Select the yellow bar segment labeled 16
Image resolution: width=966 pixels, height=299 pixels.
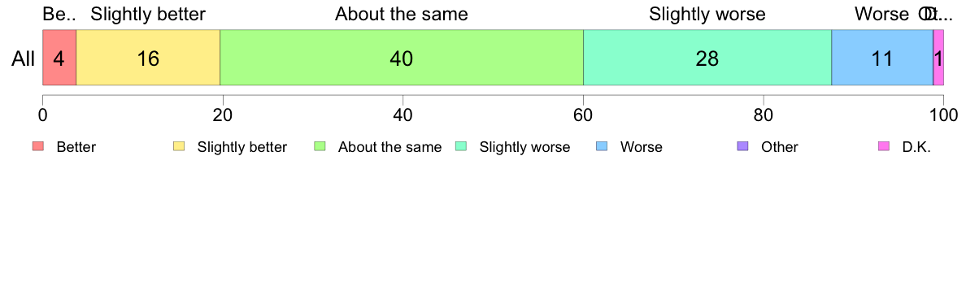tap(148, 57)
